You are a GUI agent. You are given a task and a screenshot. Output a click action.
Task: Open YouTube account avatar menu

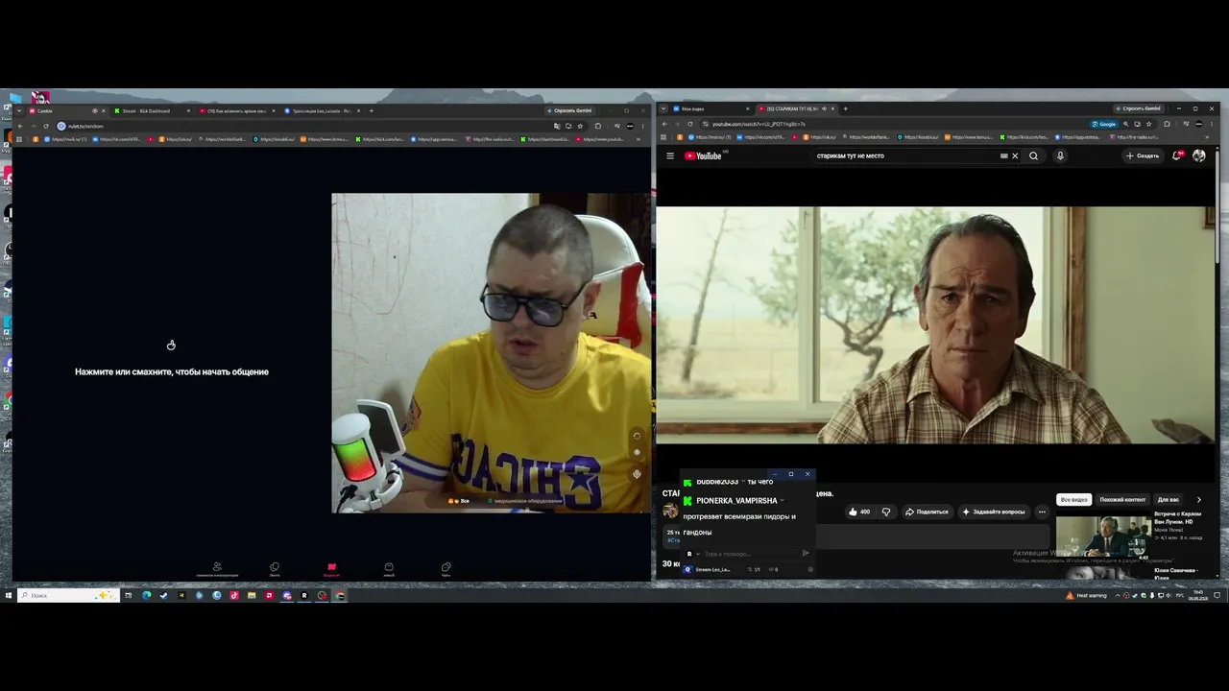point(1198,155)
